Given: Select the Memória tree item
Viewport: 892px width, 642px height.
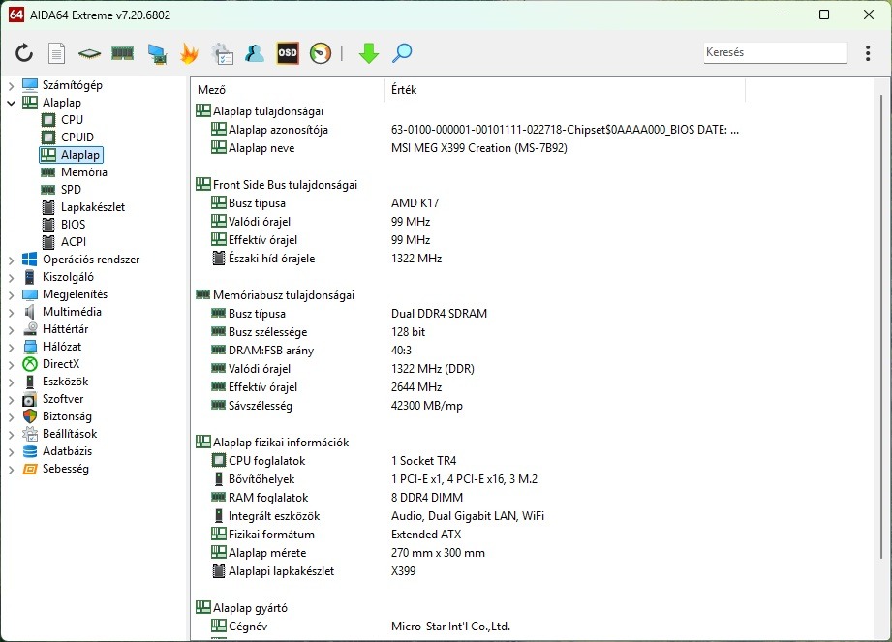Looking at the screenshot, I should click(x=83, y=172).
